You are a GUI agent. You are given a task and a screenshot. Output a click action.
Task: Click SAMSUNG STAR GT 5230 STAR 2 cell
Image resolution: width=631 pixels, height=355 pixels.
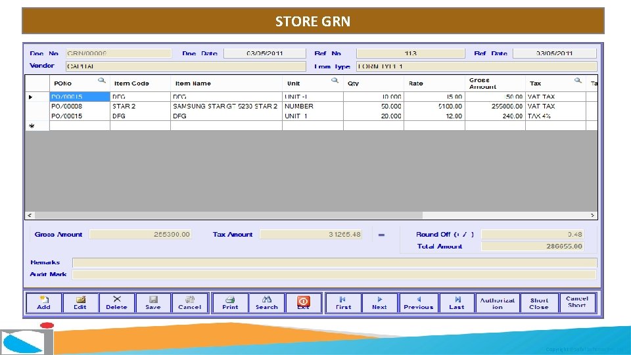point(226,106)
